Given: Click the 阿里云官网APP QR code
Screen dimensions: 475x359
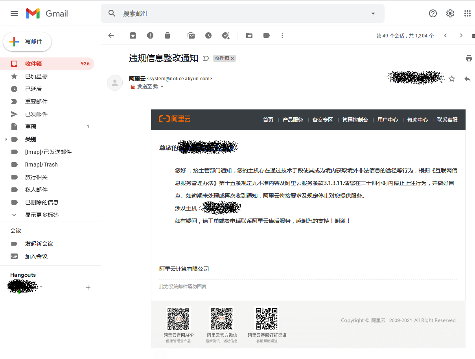Looking at the screenshot, I should [x=179, y=319].
